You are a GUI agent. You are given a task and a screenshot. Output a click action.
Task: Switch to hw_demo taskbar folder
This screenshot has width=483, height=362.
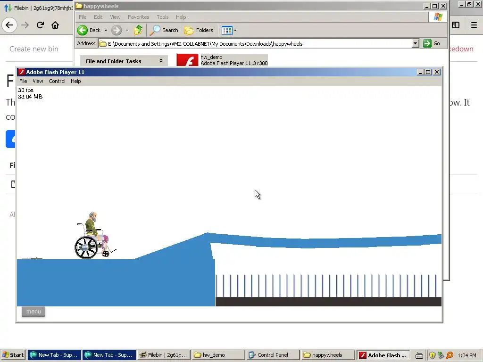pyautogui.click(x=218, y=355)
